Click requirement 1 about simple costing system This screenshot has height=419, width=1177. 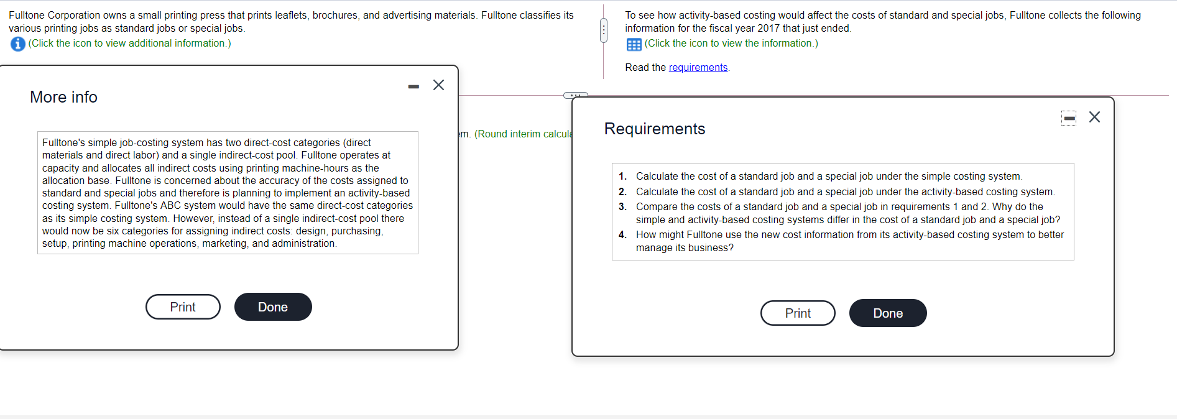pos(829,177)
